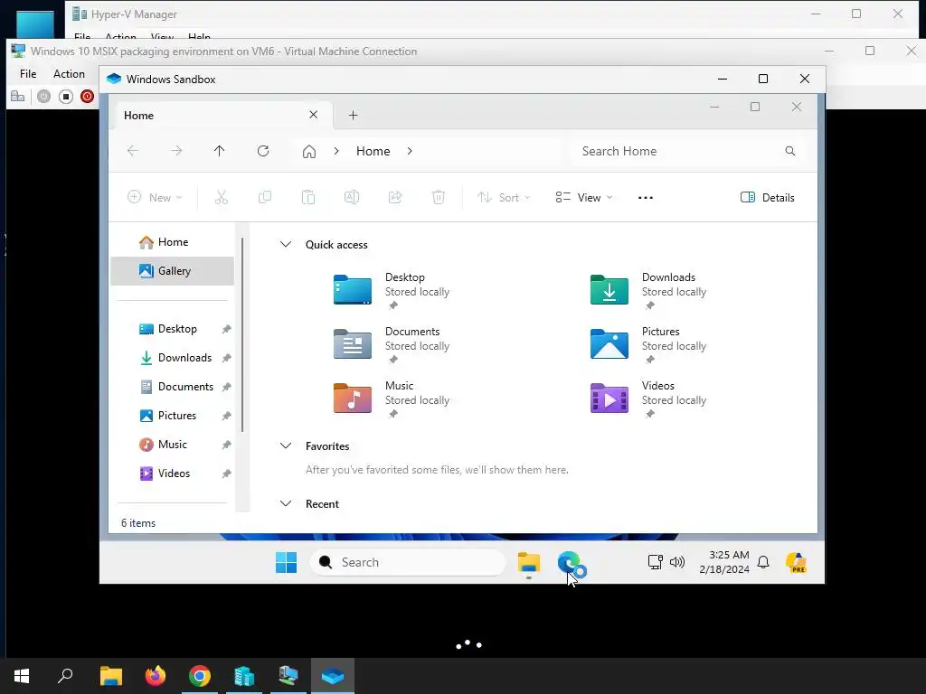Unpin Documents from sidebar
Screen dimensions: 926x694
226,387
